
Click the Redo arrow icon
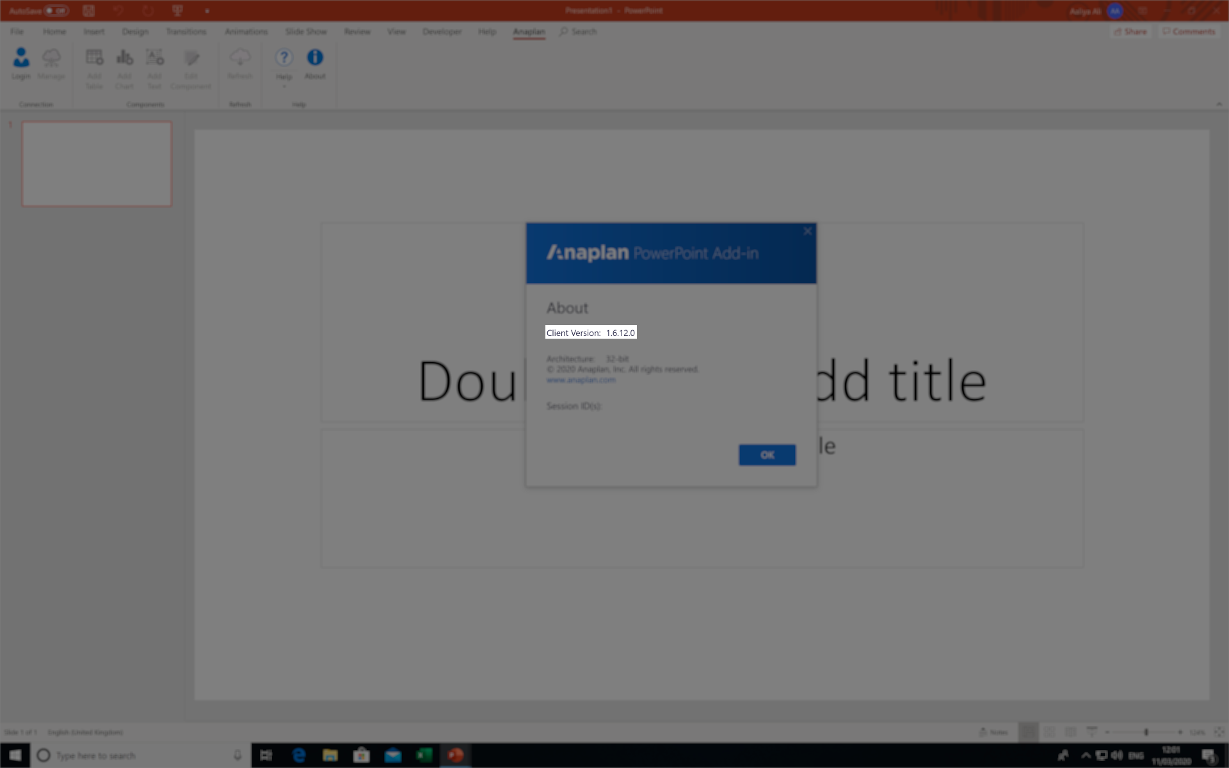coord(148,11)
